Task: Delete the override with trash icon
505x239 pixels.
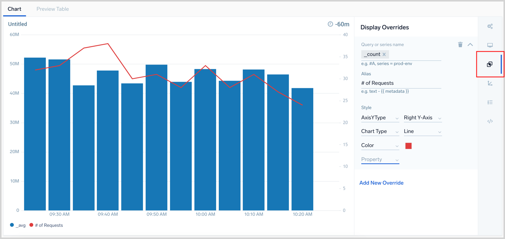Action: click(460, 44)
